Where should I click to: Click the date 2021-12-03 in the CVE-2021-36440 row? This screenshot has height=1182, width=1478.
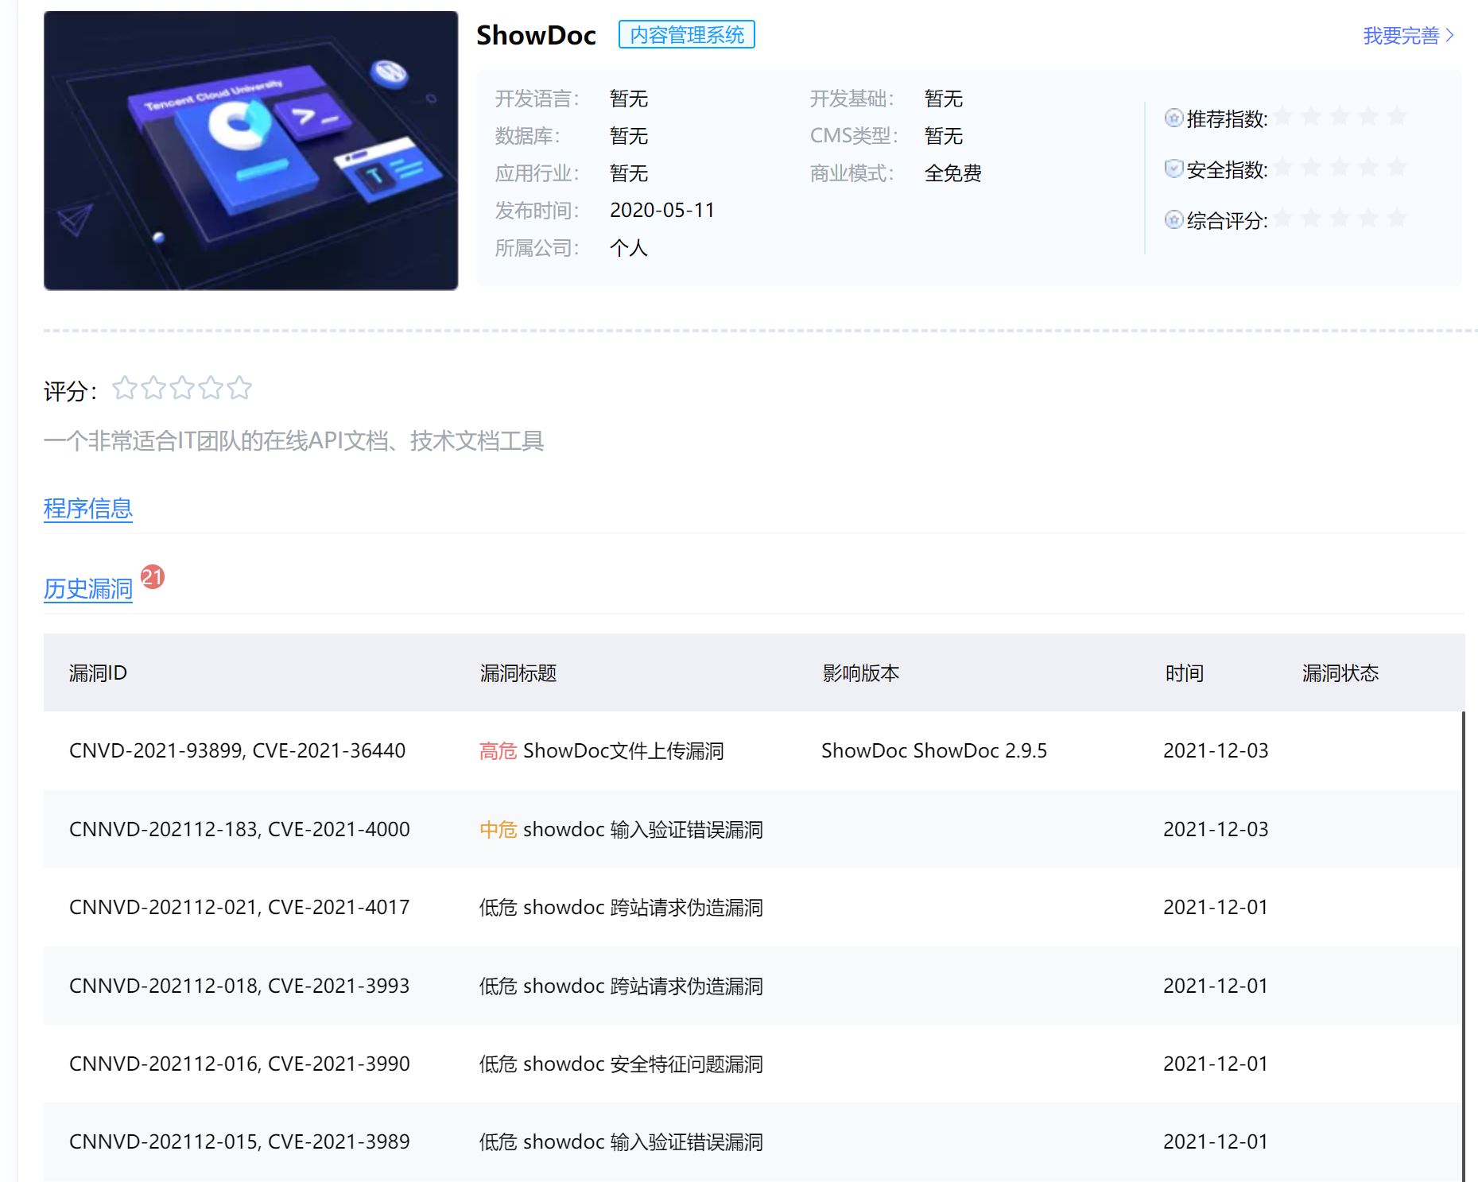(1216, 751)
